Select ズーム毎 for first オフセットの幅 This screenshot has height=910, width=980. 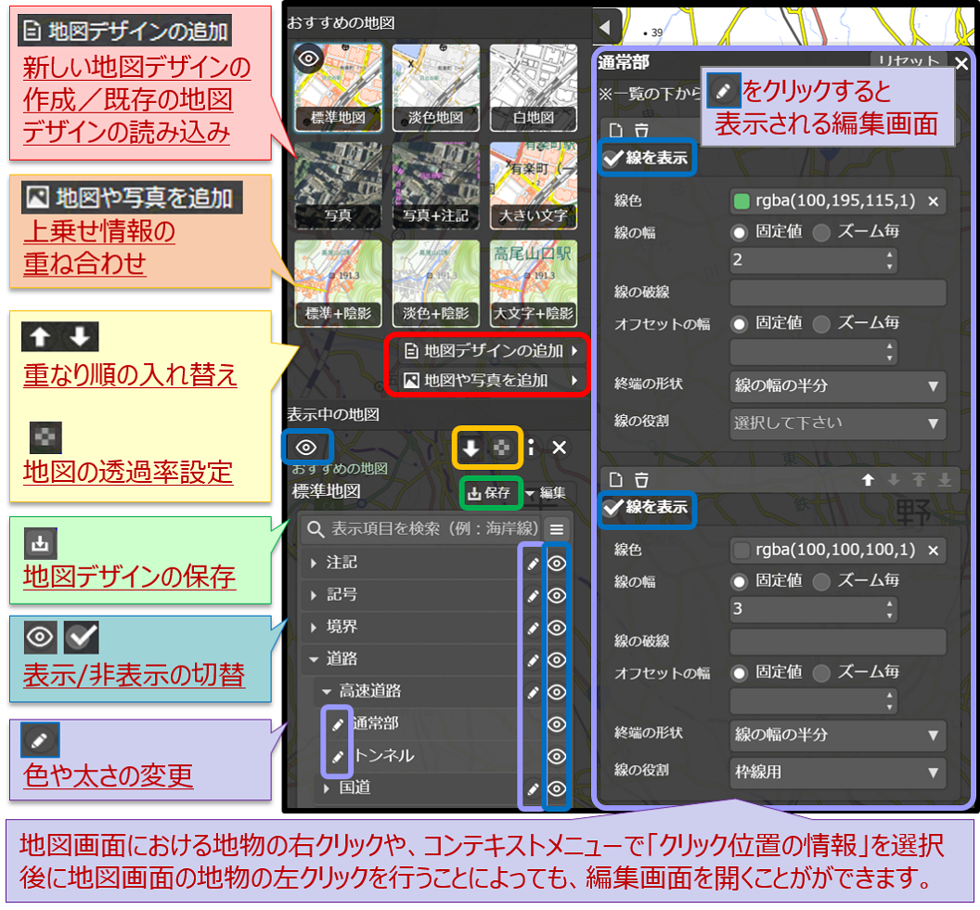click(x=822, y=324)
